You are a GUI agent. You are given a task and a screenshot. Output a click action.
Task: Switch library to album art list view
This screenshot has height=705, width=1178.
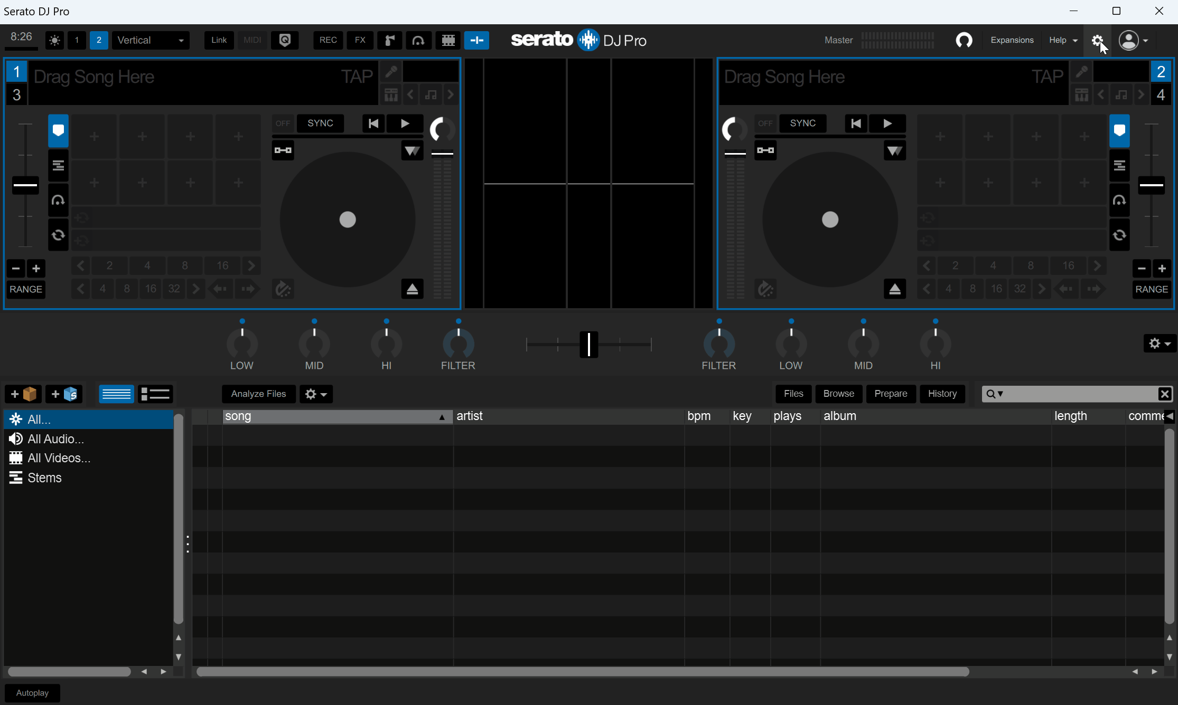pos(155,394)
